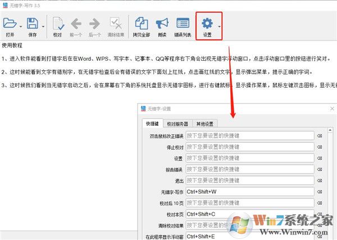The image size is (337, 240).
Task: Switch to the 其他设置 tab
Action: (x=205, y=124)
